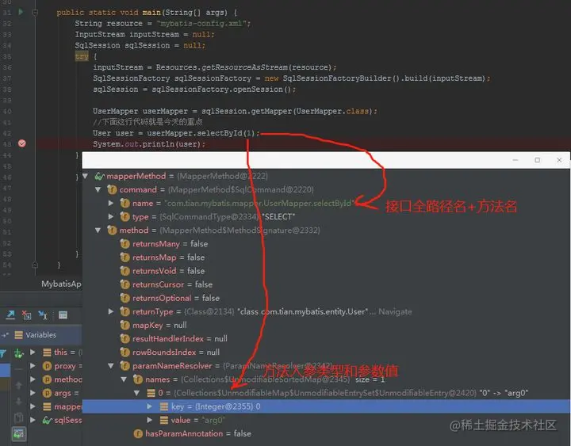The image size is (571, 446).
Task: Click the getResourceAsStream method call
Action: pyautogui.click(x=244, y=67)
